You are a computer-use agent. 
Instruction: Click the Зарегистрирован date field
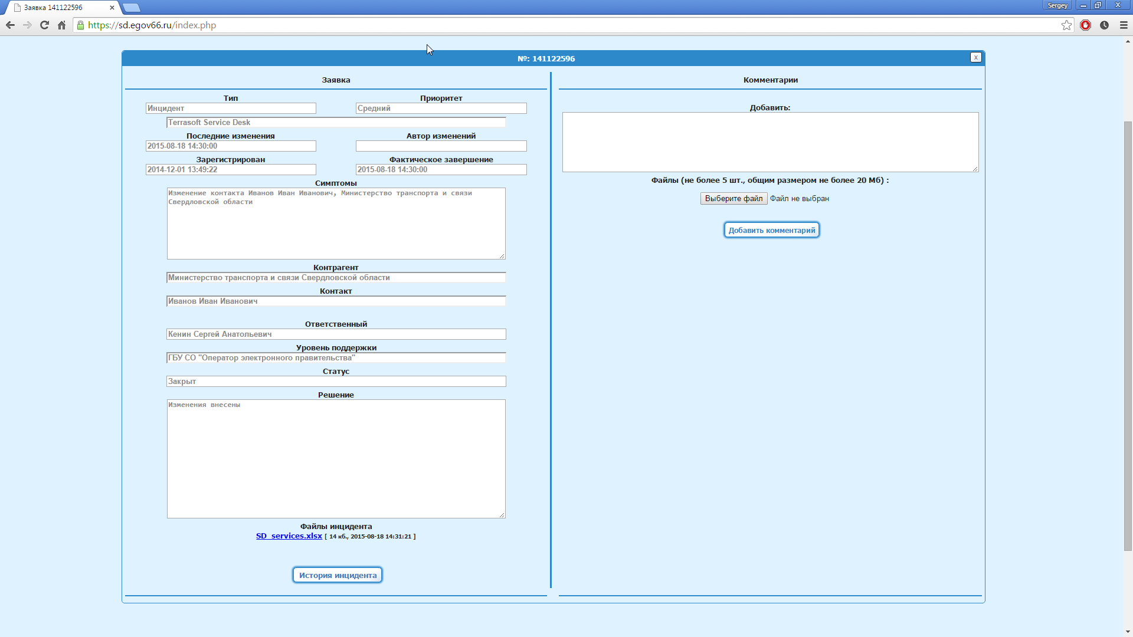coord(231,170)
